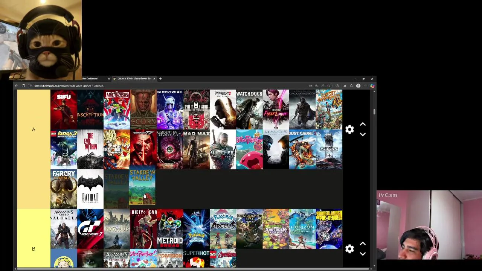Move tier A row down with arrow

(x=363, y=134)
